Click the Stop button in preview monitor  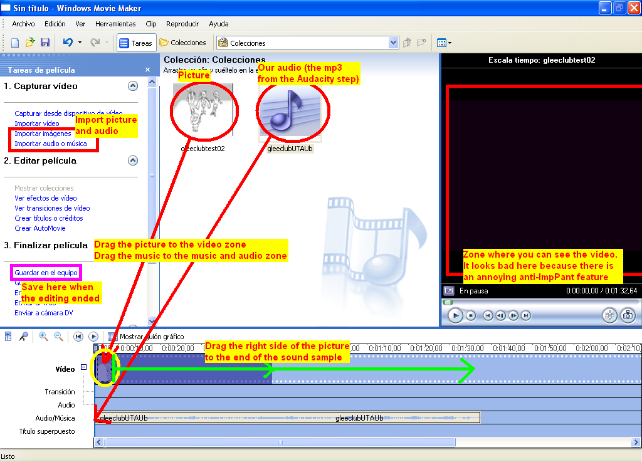[471, 315]
